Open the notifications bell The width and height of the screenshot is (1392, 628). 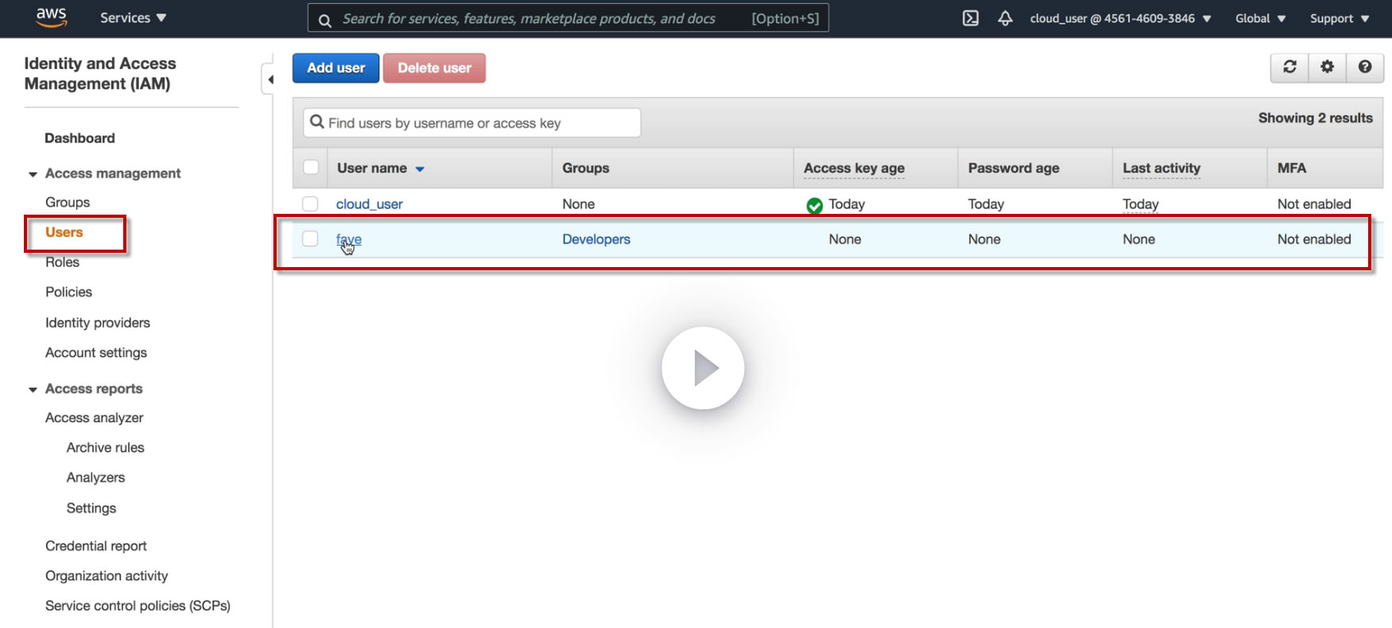click(x=1006, y=18)
